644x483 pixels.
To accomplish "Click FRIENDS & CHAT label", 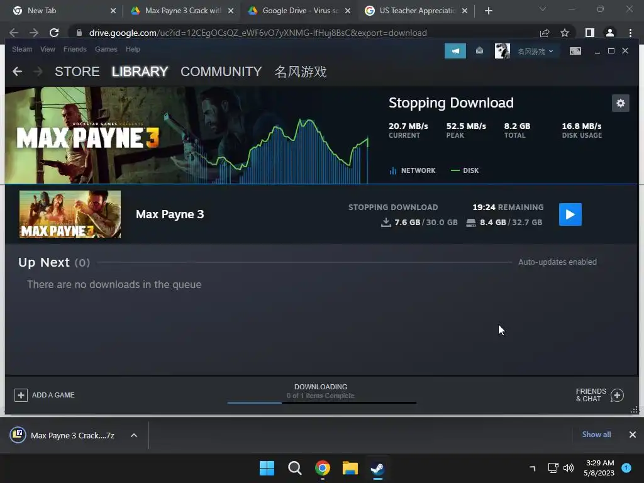I will (591, 395).
